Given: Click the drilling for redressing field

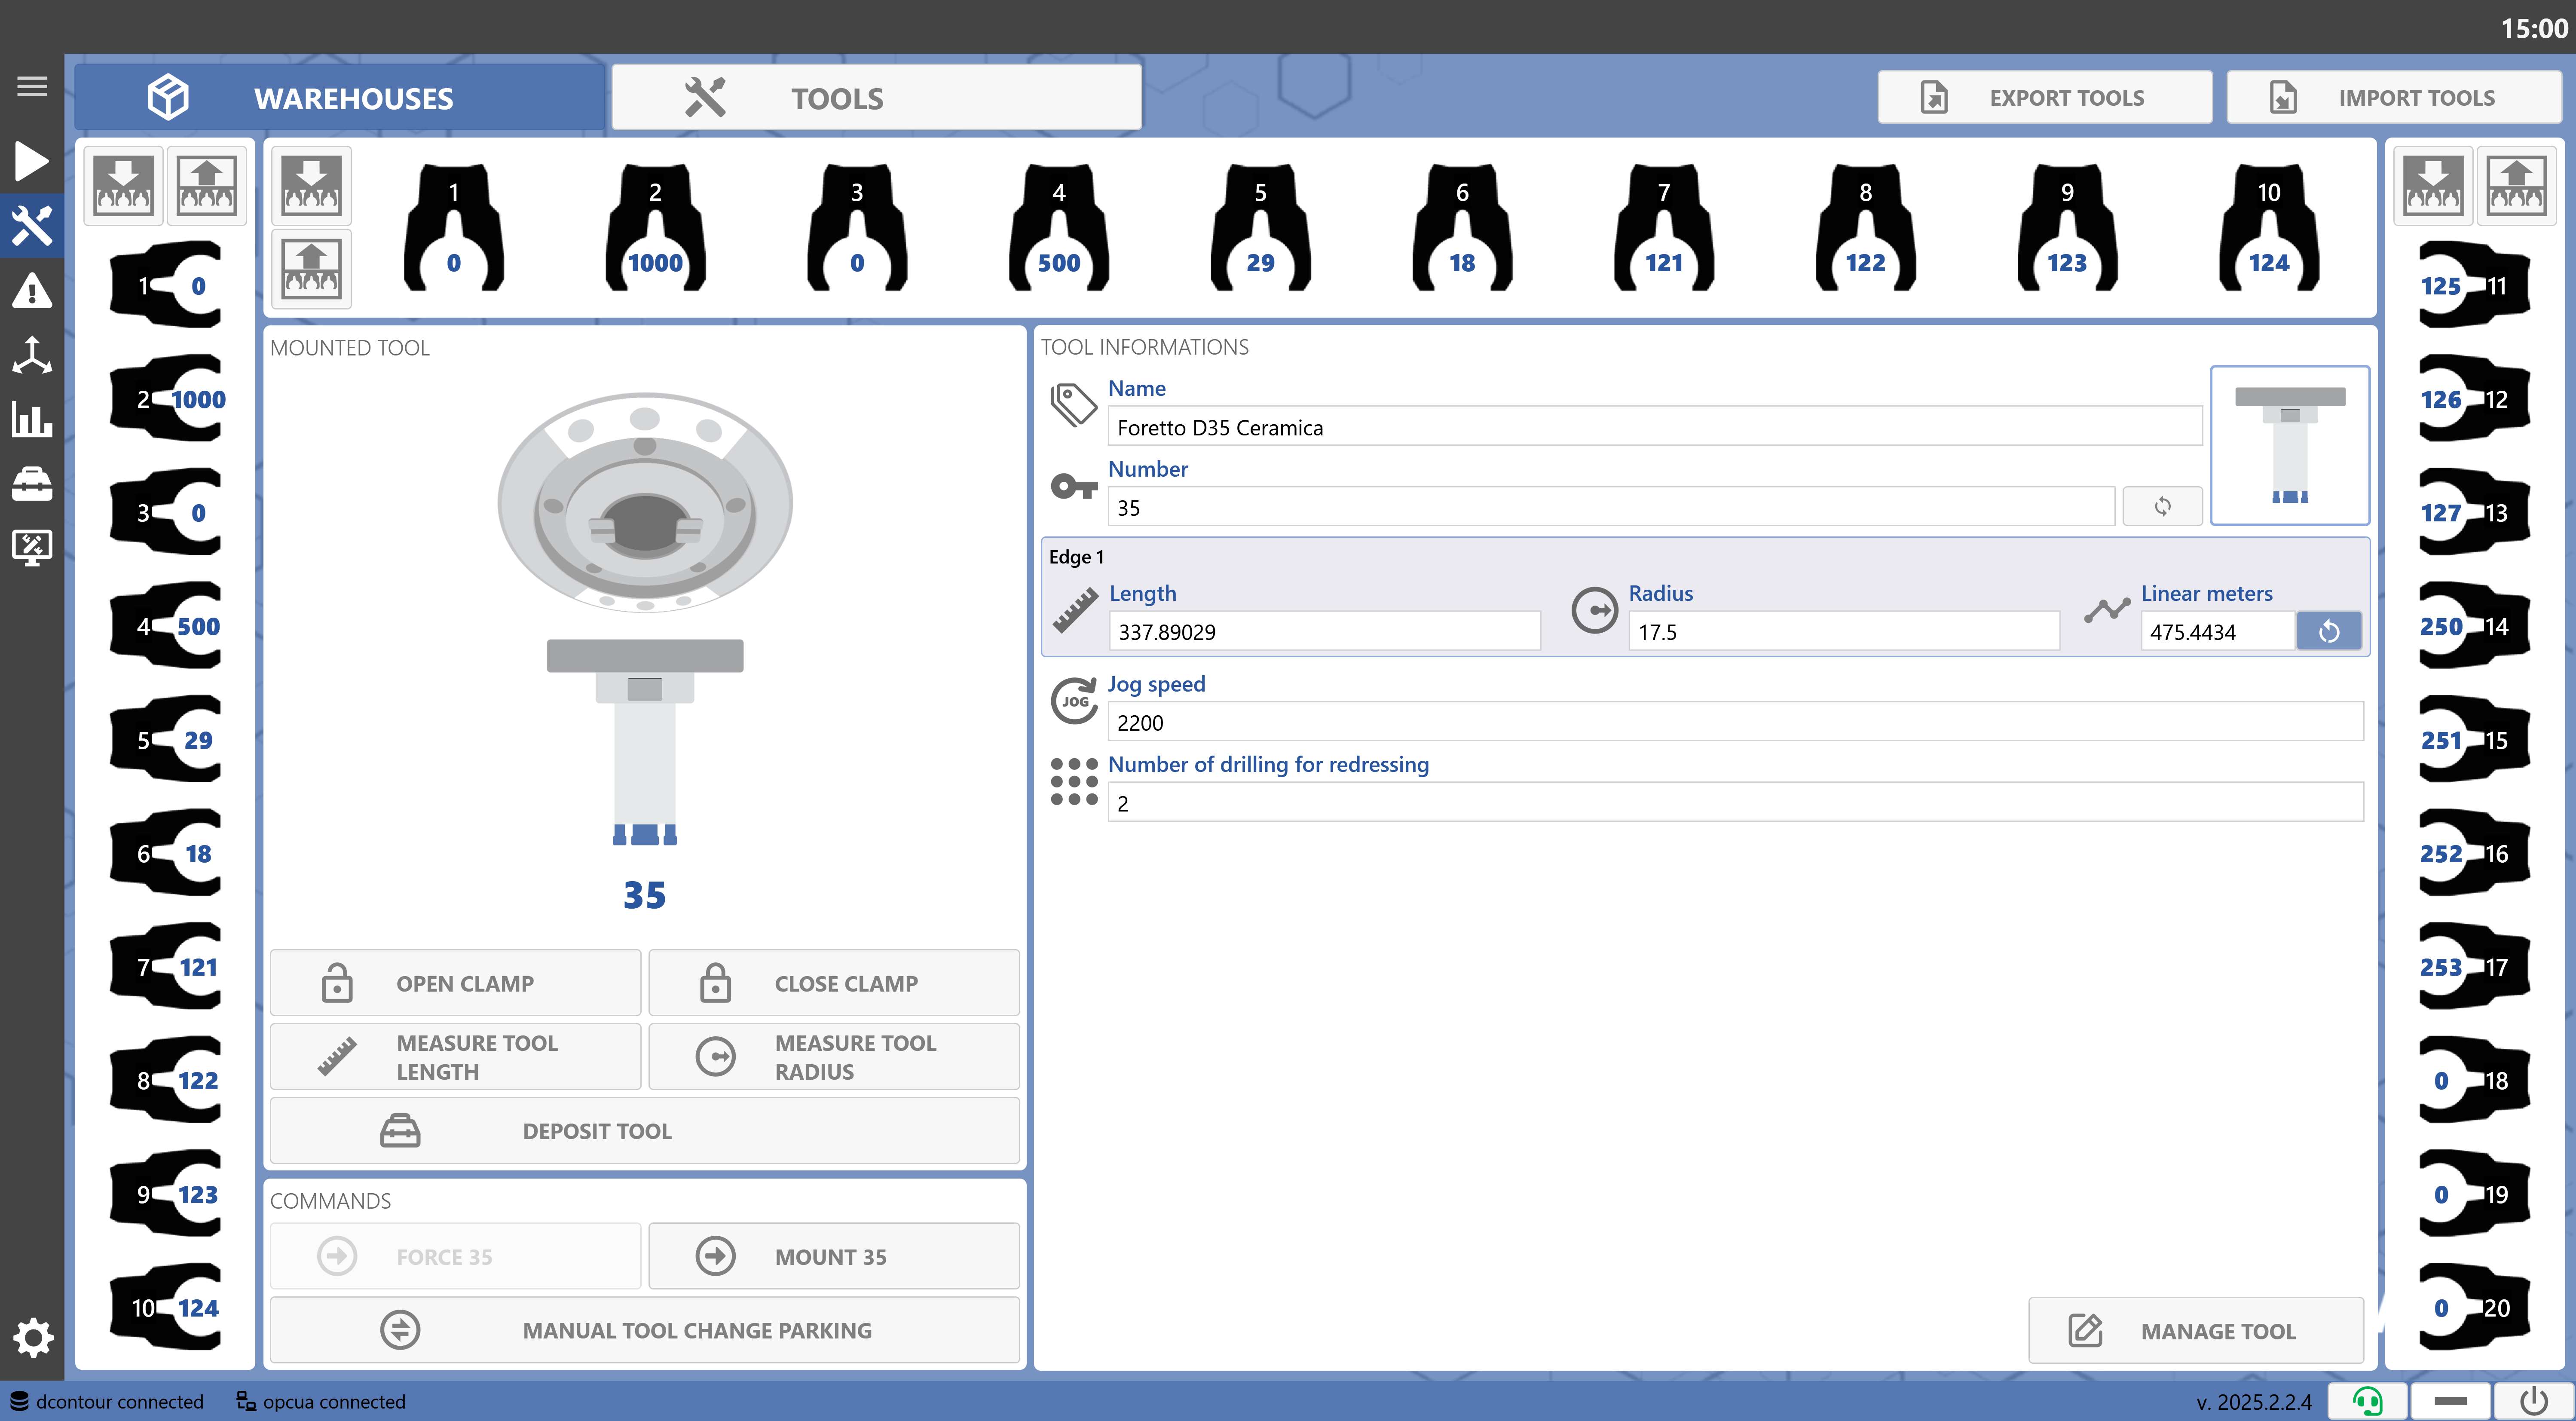Looking at the screenshot, I should (x=1735, y=802).
